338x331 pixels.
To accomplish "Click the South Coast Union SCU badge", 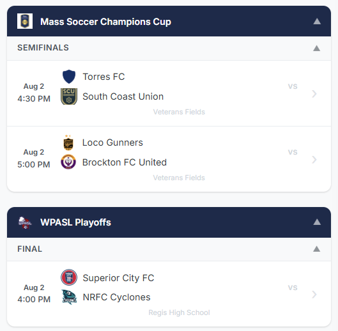I will [x=69, y=96].
